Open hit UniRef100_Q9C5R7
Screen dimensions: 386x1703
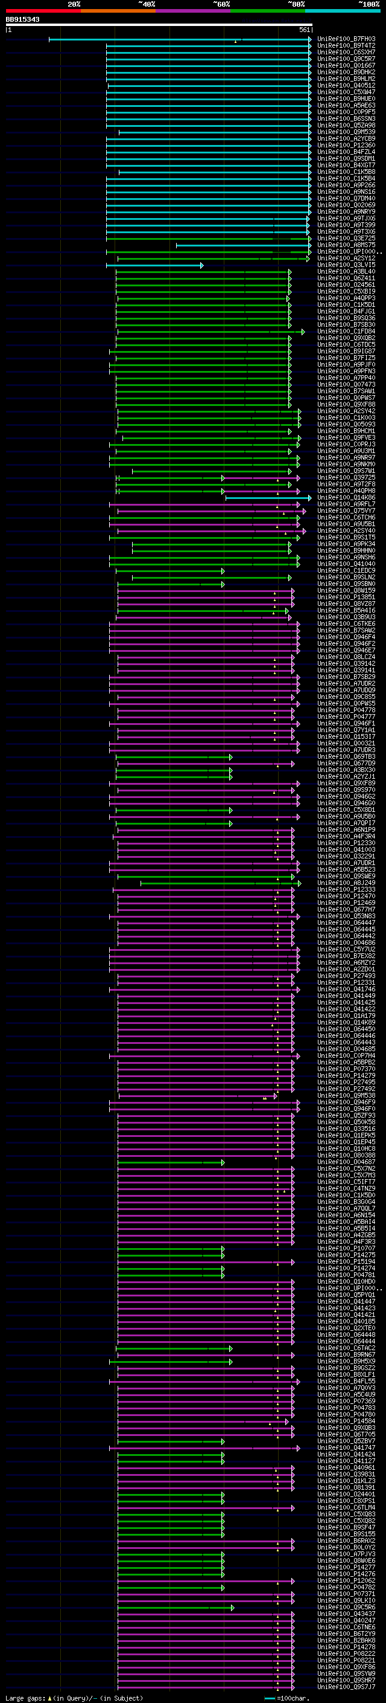point(346,59)
